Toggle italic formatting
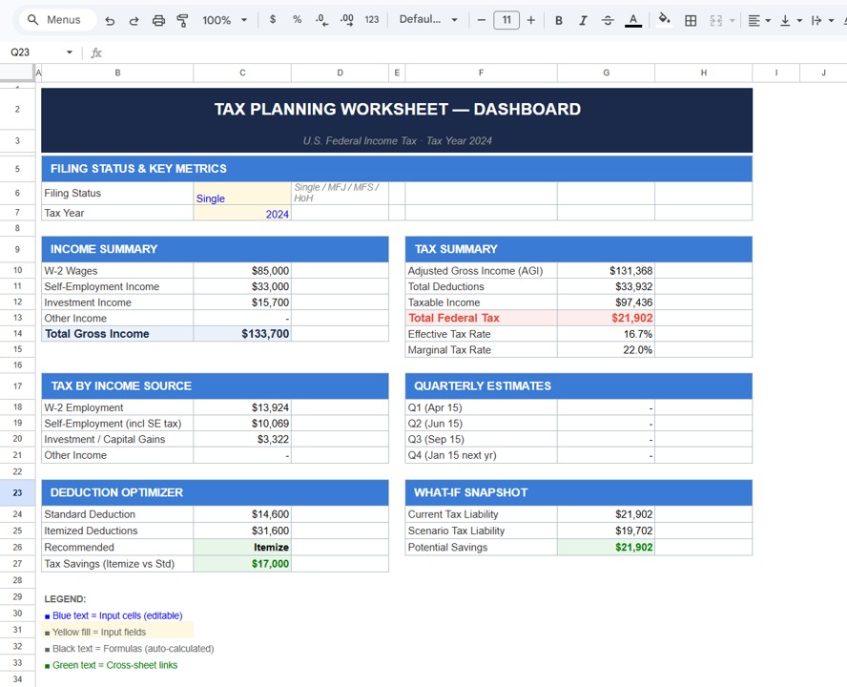Screen dimensions: 847x687 583,21
